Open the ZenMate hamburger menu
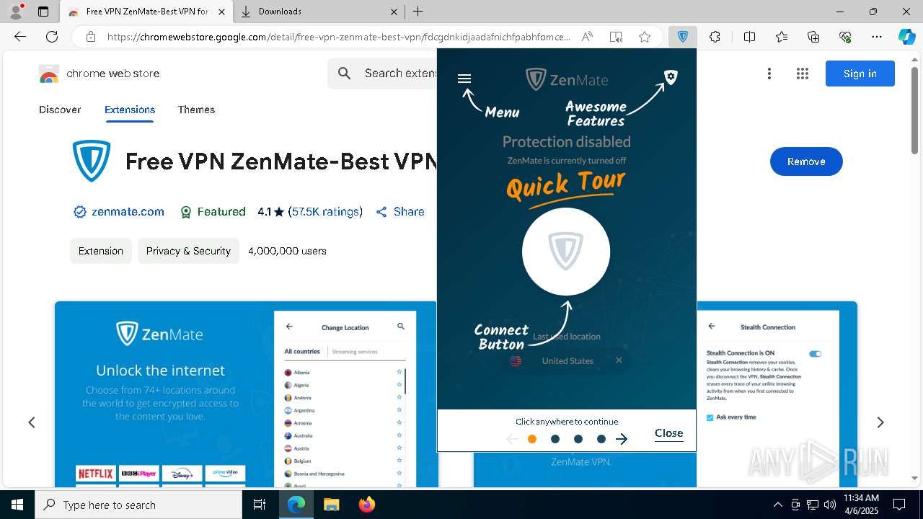The width and height of the screenshot is (923, 519). [x=464, y=79]
